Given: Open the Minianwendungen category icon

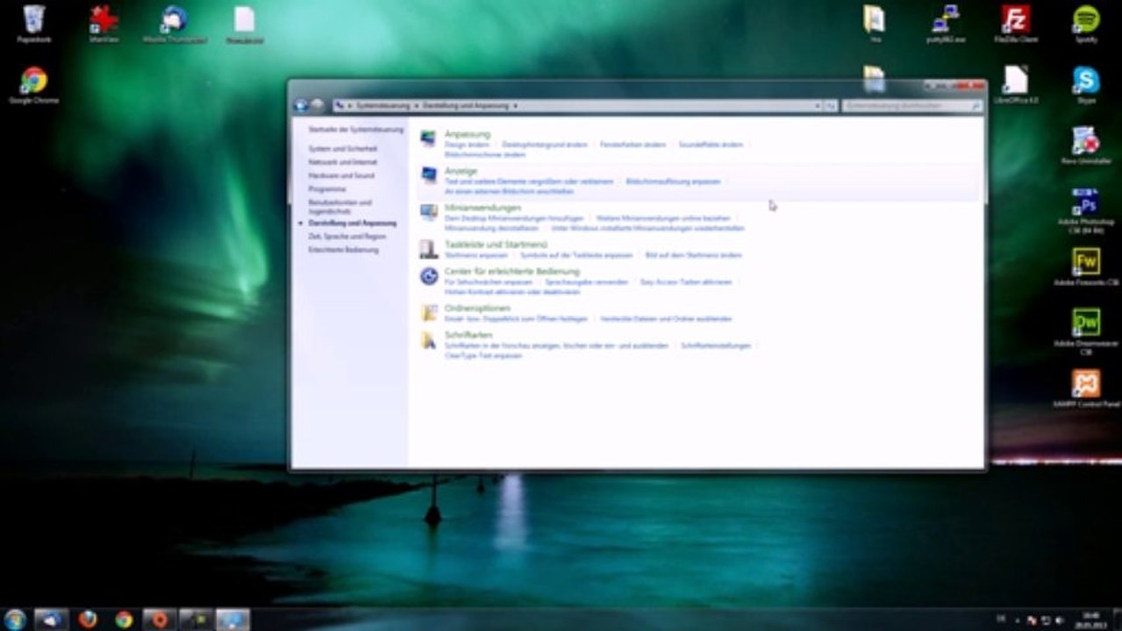Looking at the screenshot, I should coord(428,212).
